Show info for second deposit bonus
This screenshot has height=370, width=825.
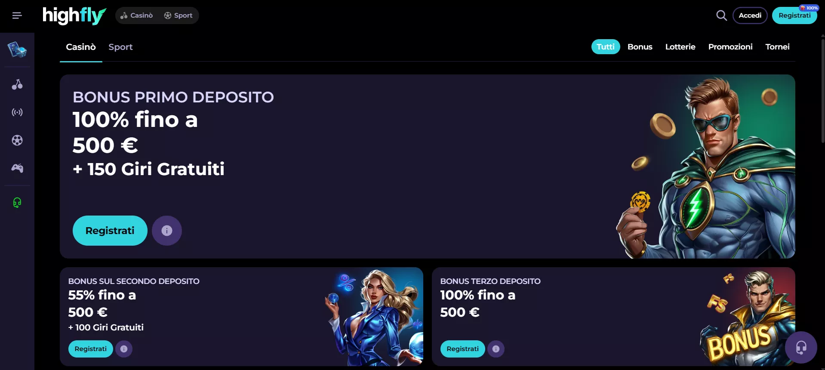click(x=124, y=349)
